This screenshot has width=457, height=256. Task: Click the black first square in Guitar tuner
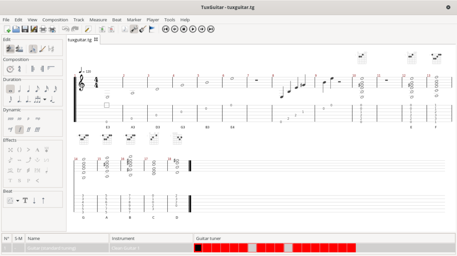[198, 248]
